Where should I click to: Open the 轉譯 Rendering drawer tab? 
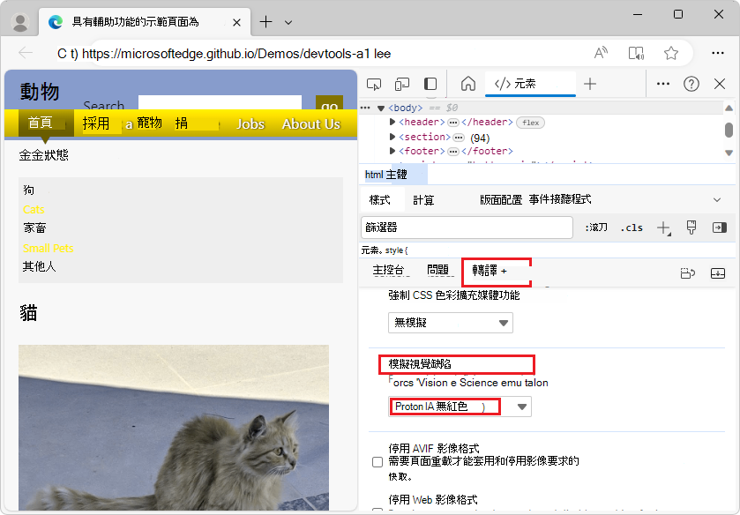(490, 271)
